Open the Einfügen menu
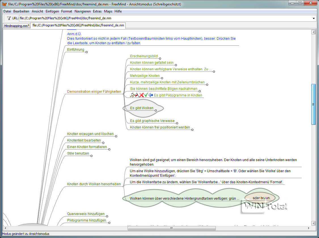 pos(52,11)
